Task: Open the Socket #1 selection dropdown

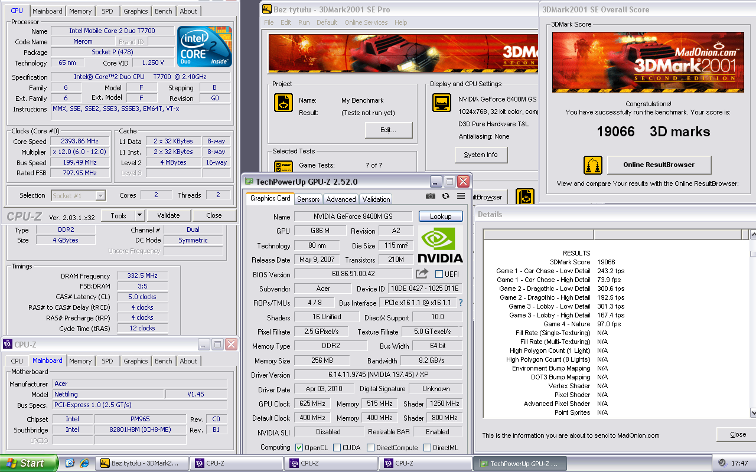Action: 100,195
